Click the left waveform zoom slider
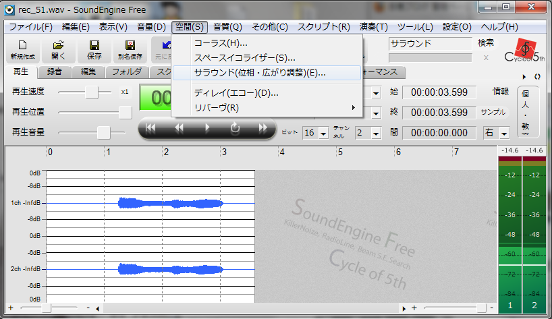Screen dimensions: 552x319 click(46, 308)
